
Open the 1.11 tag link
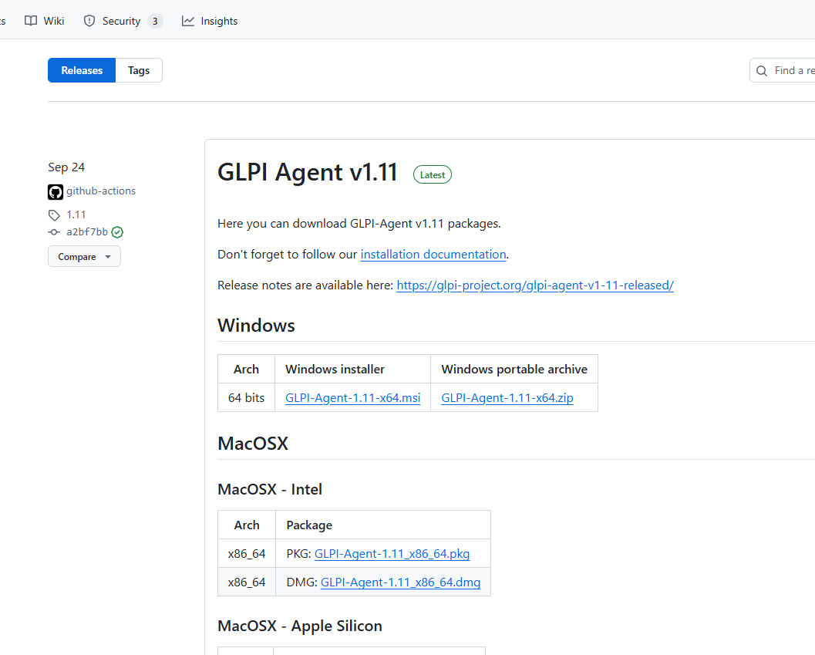[x=76, y=214]
